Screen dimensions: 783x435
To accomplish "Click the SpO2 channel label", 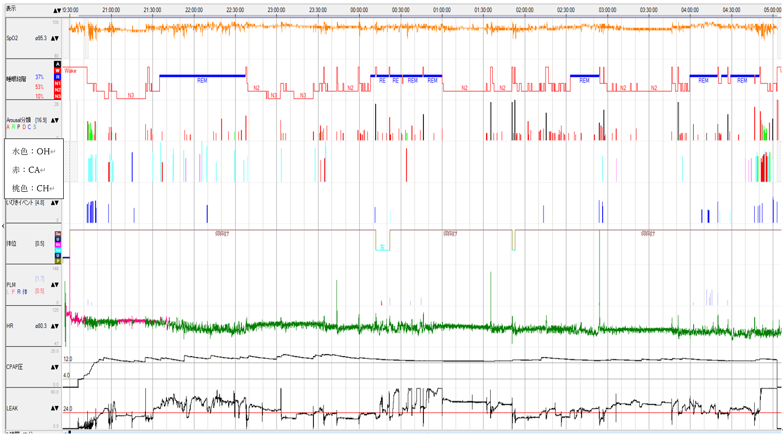I will click(x=12, y=38).
